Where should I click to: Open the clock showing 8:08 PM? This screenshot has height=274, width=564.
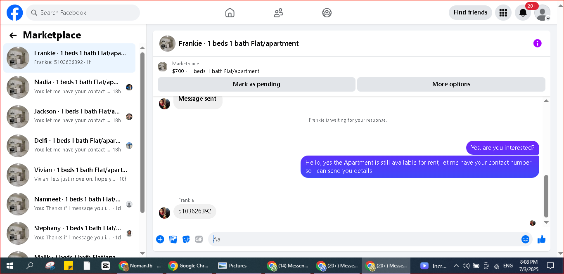[x=529, y=266]
